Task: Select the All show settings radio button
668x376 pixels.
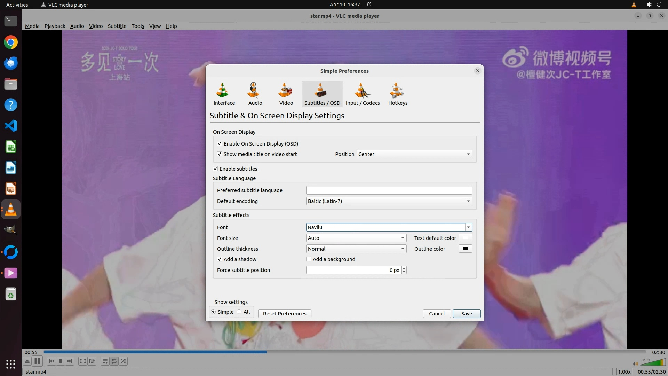Action: coord(239,312)
